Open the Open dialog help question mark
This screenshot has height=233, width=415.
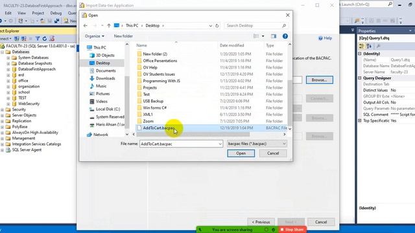pos(285,36)
